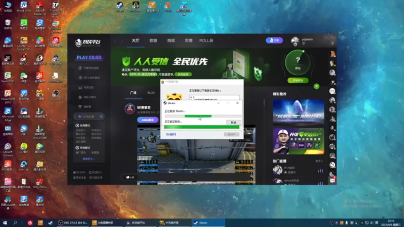Screen dimensions: 404x227
Task: Open Tencent QQ penguin desktop icon
Action: pos(24,60)
